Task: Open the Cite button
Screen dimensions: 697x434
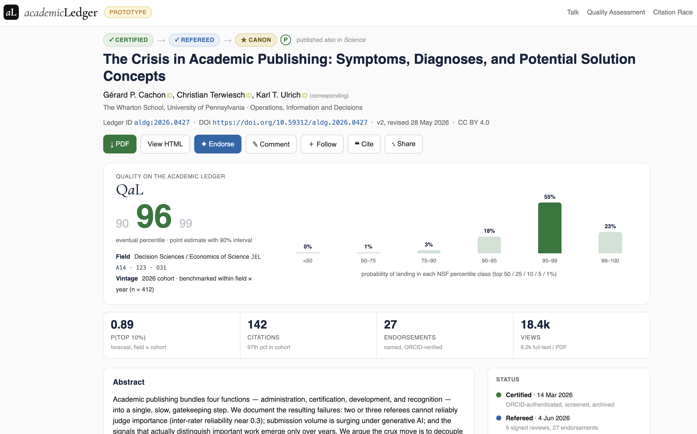Action: tap(364, 144)
